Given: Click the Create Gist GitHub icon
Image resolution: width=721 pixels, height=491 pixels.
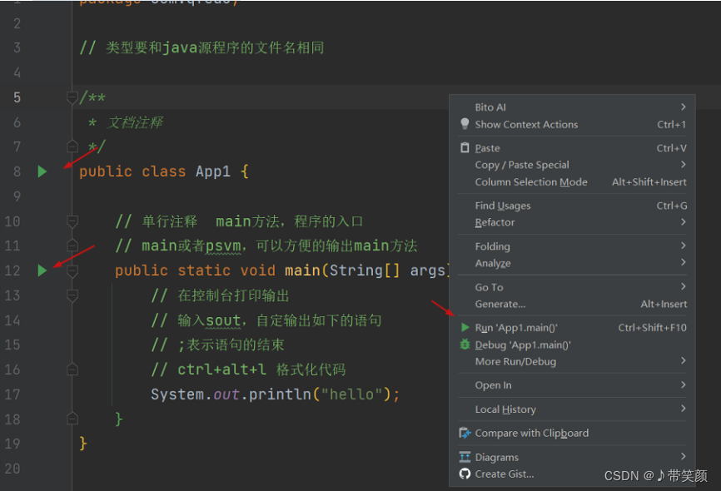Looking at the screenshot, I should pyautogui.click(x=465, y=474).
